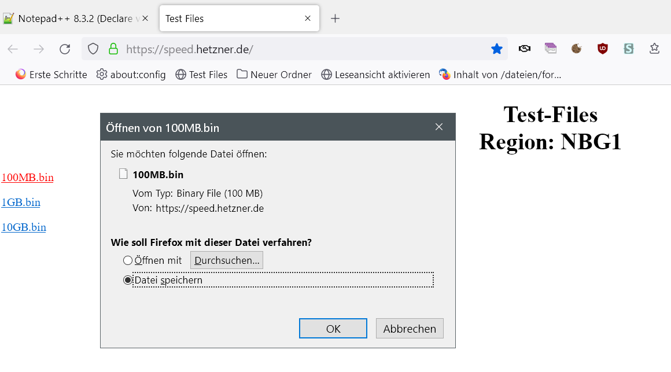The width and height of the screenshot is (671, 372).
Task: Click the tracking protection shield icon
Action: [x=93, y=49]
